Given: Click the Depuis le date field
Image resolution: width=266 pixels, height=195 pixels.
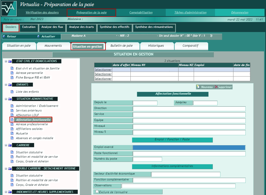Looking at the screenshot, I should [145, 103].
